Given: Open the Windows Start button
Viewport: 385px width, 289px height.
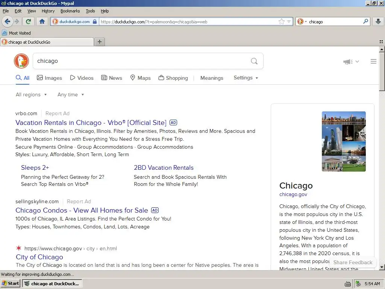Looking at the screenshot, I should tap(11, 283).
